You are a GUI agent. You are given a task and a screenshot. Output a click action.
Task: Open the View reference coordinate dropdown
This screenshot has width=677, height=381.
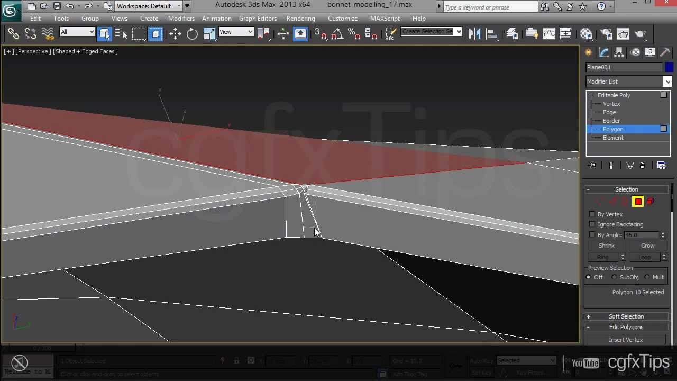236,32
